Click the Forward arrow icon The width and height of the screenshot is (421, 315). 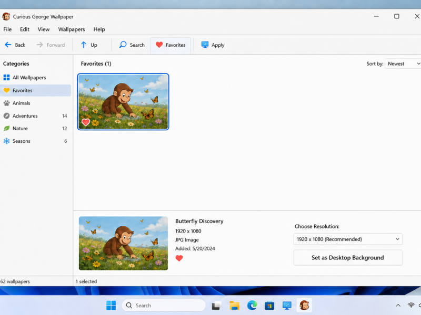point(40,45)
